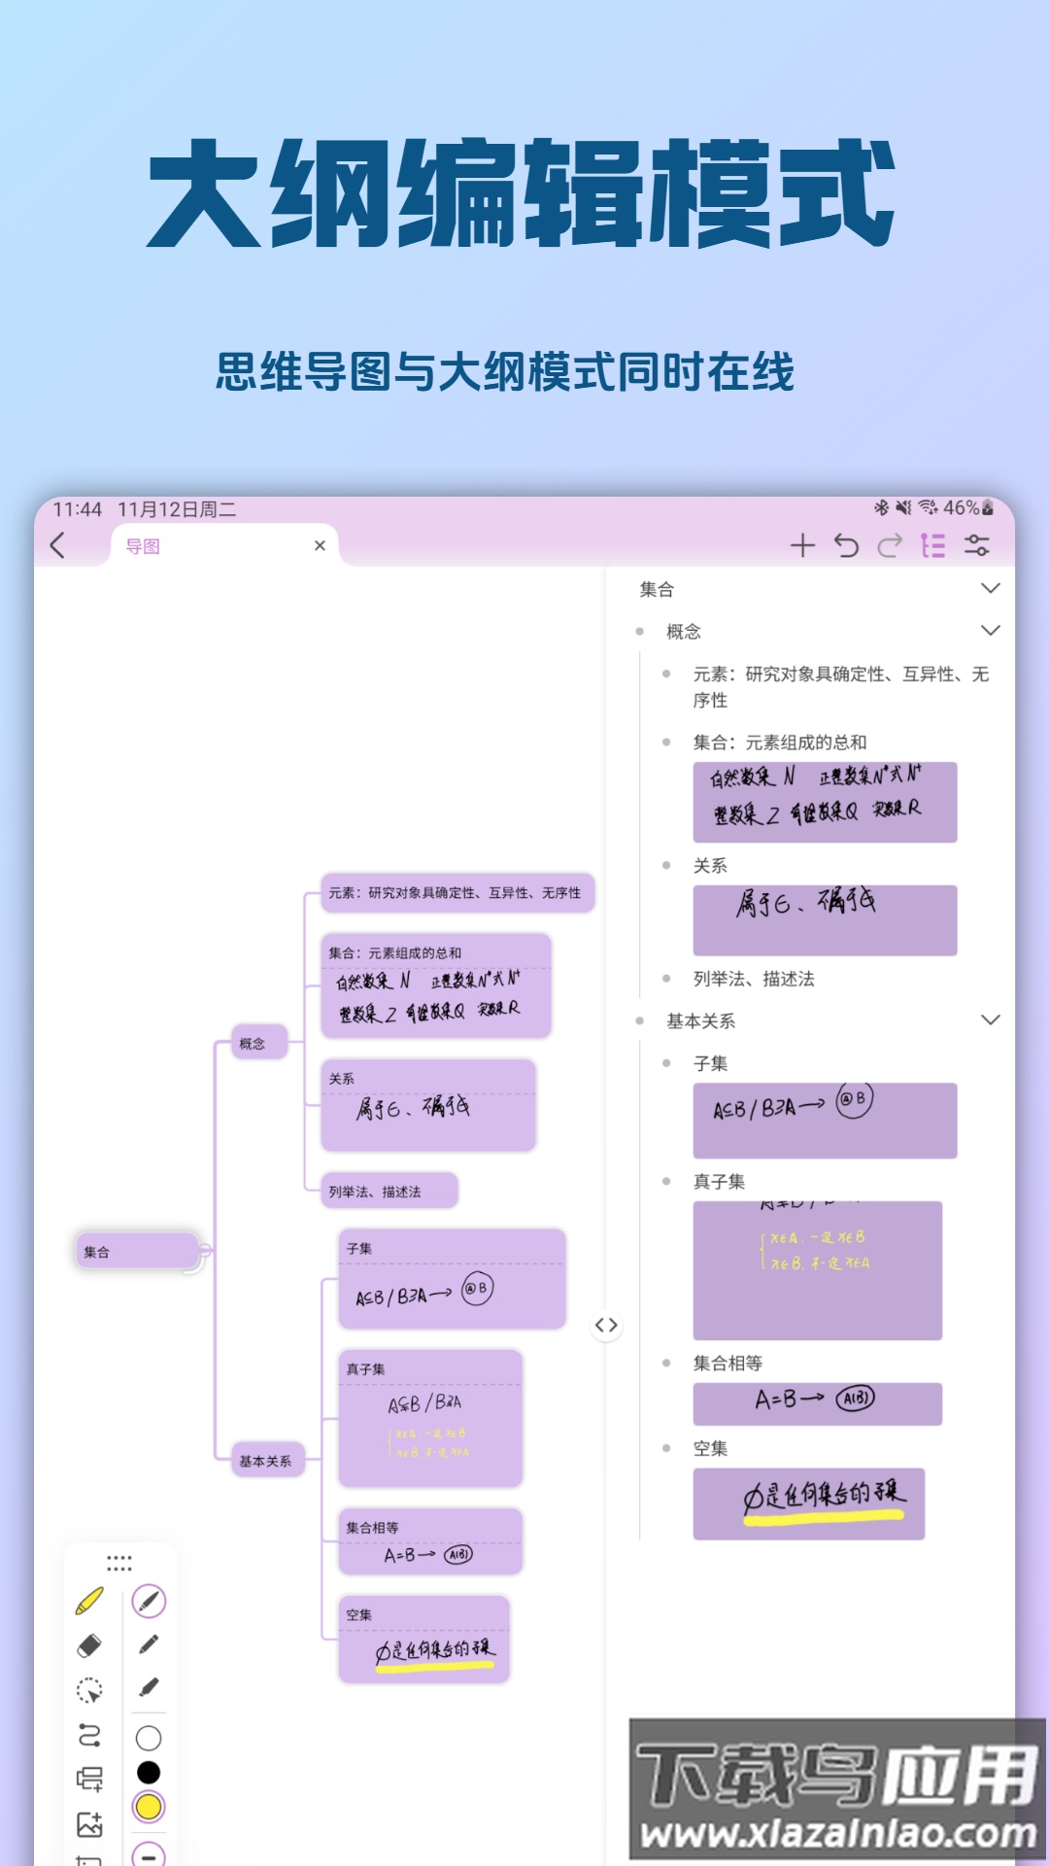Collapse the 集合 outline section
This screenshot has width=1049, height=1866.
coord(990,589)
